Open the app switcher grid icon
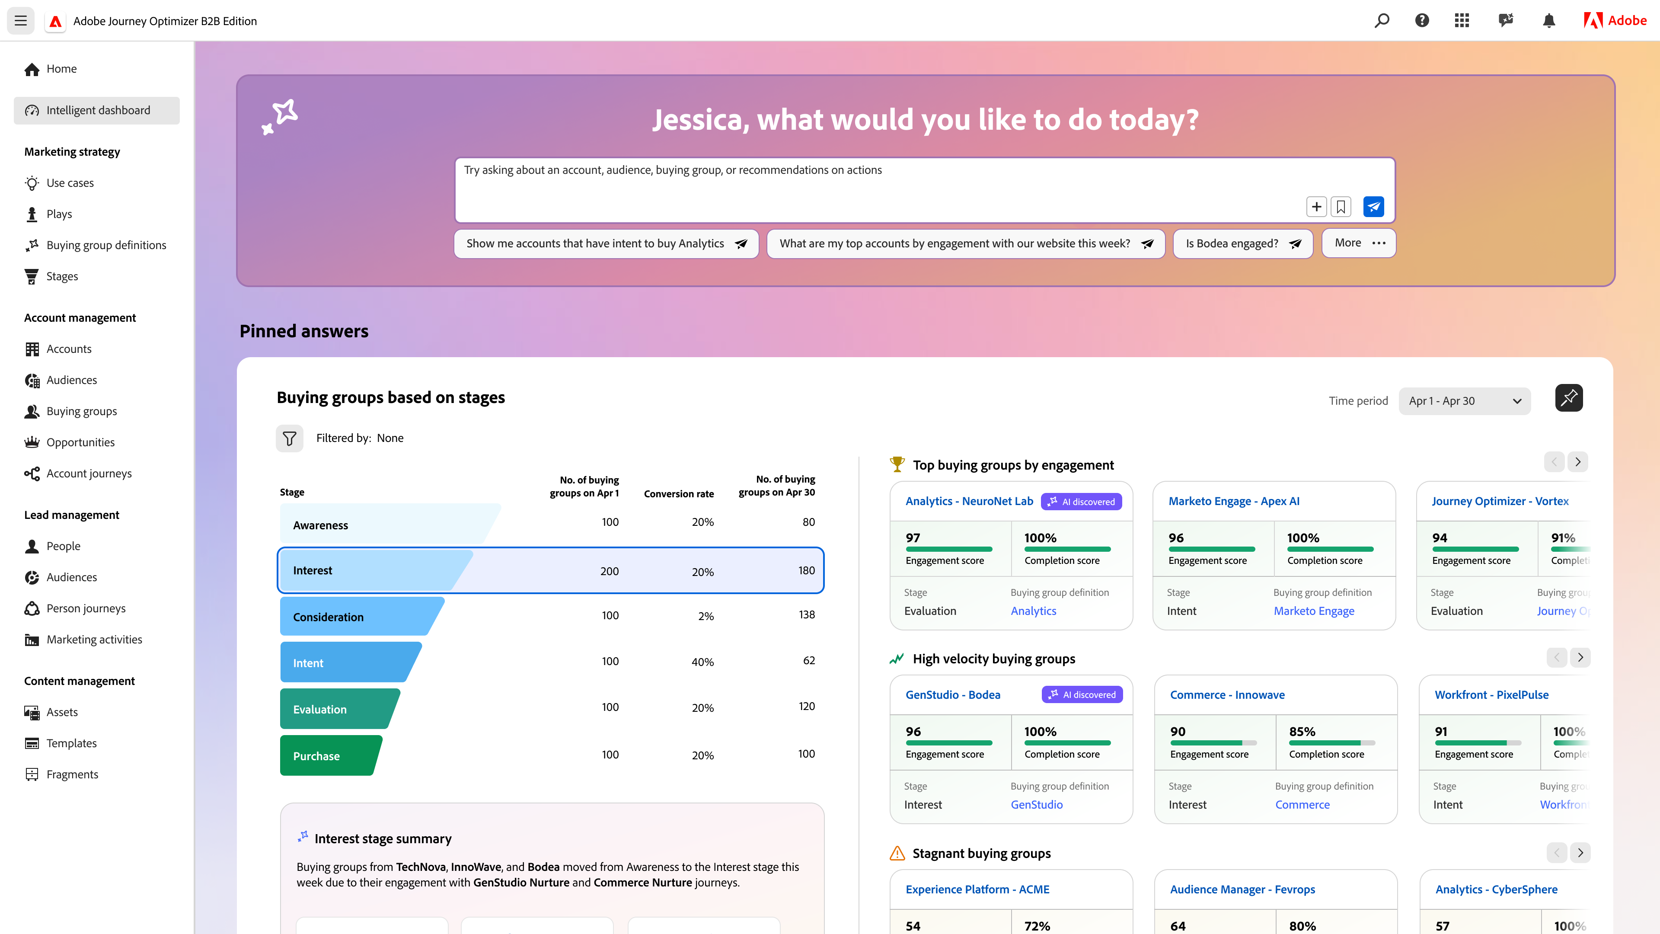The image size is (1660, 934). coord(1462,20)
